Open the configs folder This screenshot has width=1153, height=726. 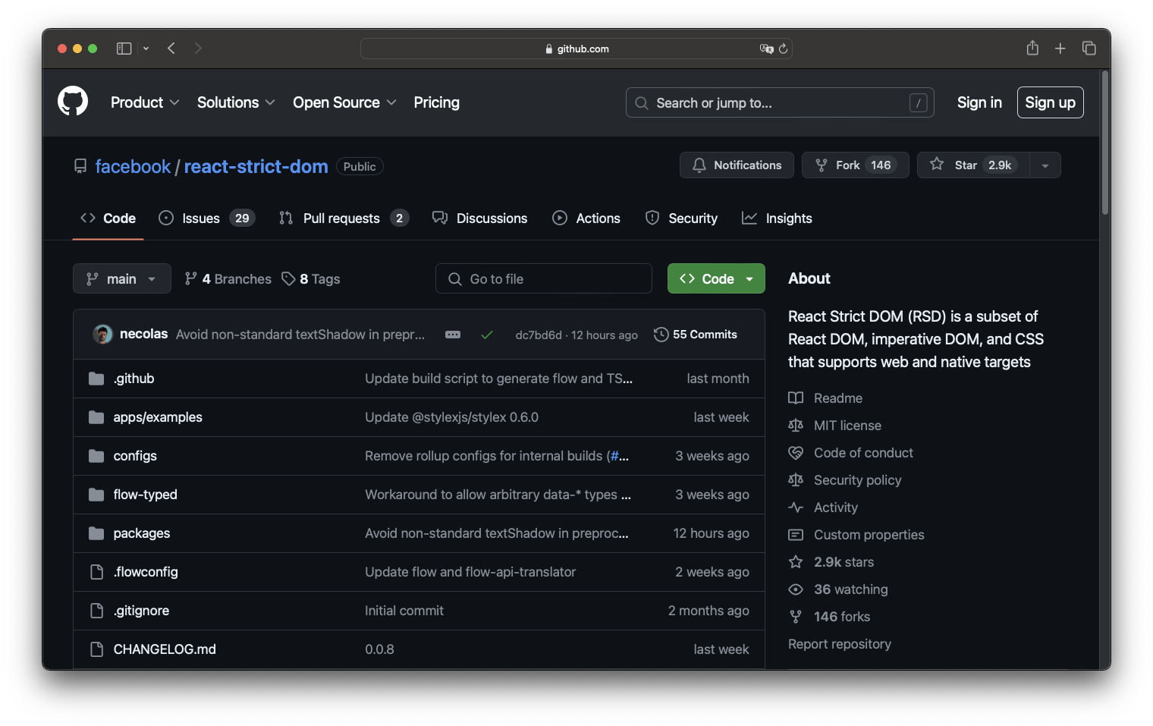135,456
